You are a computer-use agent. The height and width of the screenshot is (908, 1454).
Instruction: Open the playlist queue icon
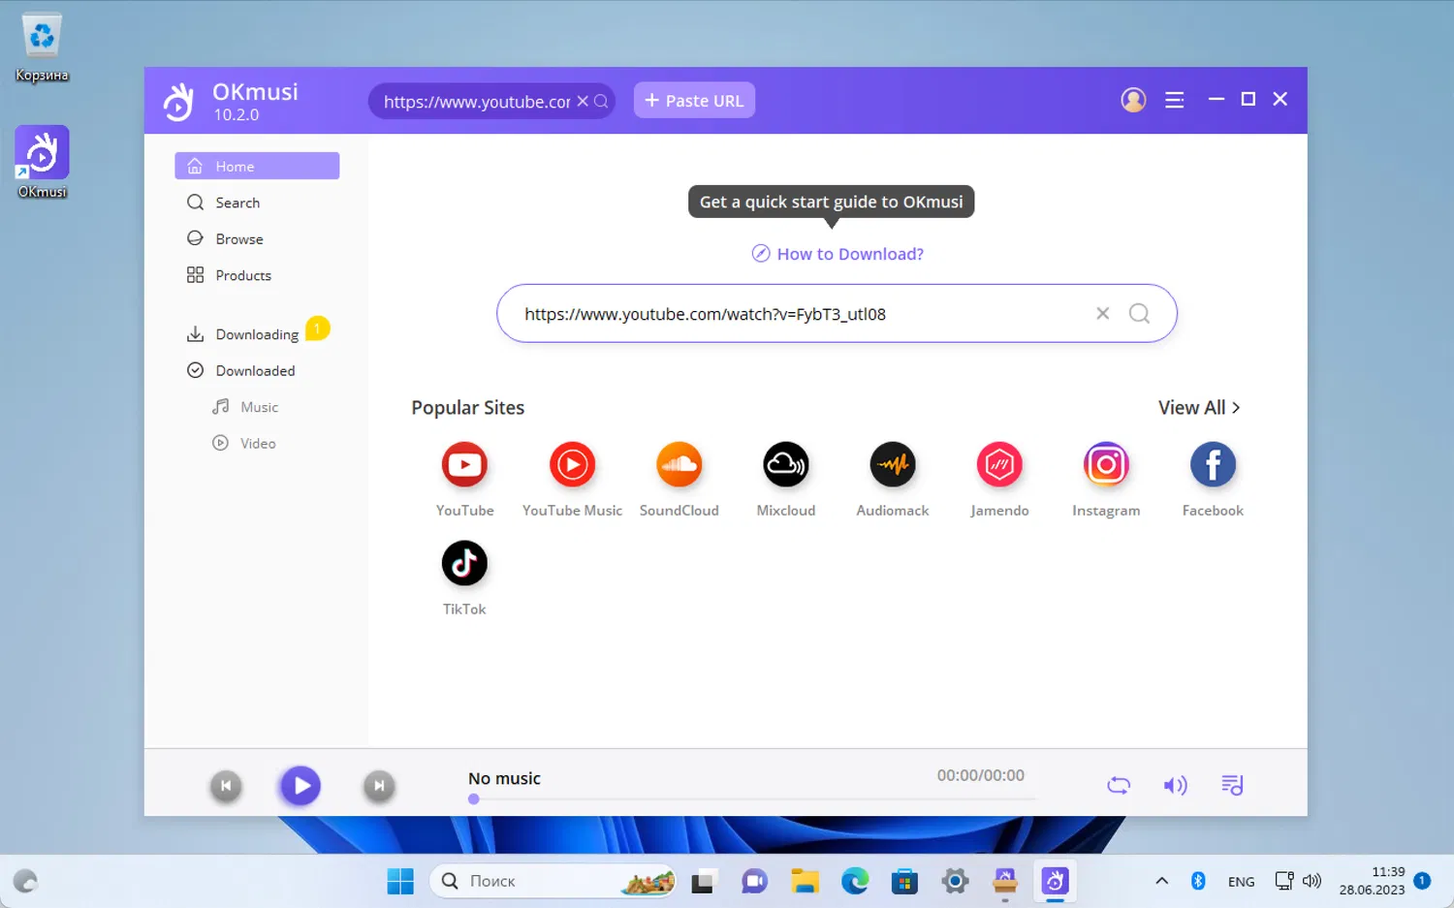coord(1232,785)
